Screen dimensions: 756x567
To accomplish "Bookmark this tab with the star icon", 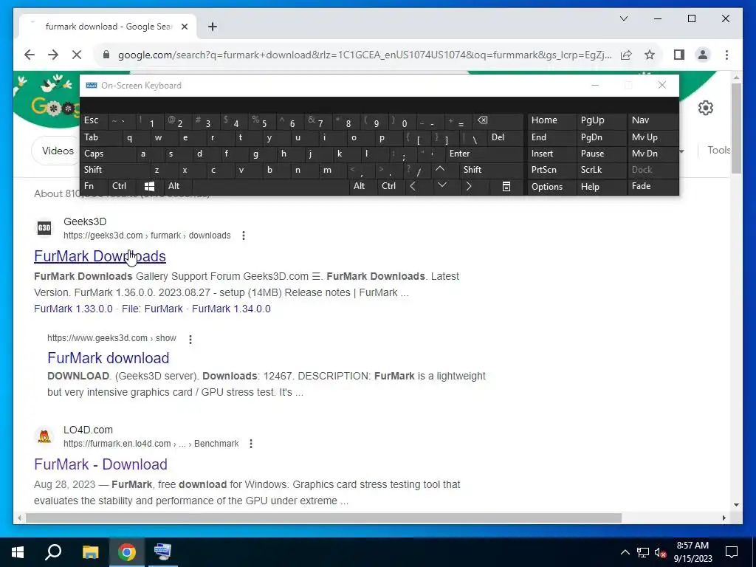I will coord(650,55).
